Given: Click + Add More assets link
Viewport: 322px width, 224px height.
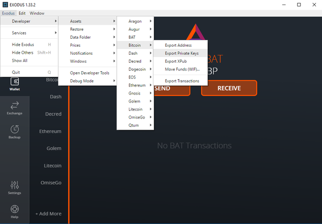Looking at the screenshot, I should point(48,213).
